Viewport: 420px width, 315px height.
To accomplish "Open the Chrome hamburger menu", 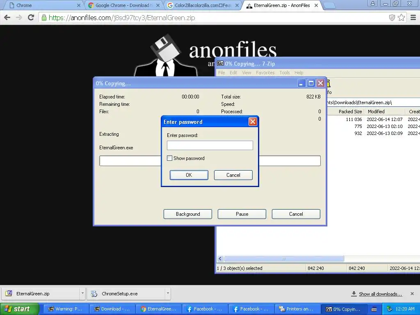I will click(413, 18).
